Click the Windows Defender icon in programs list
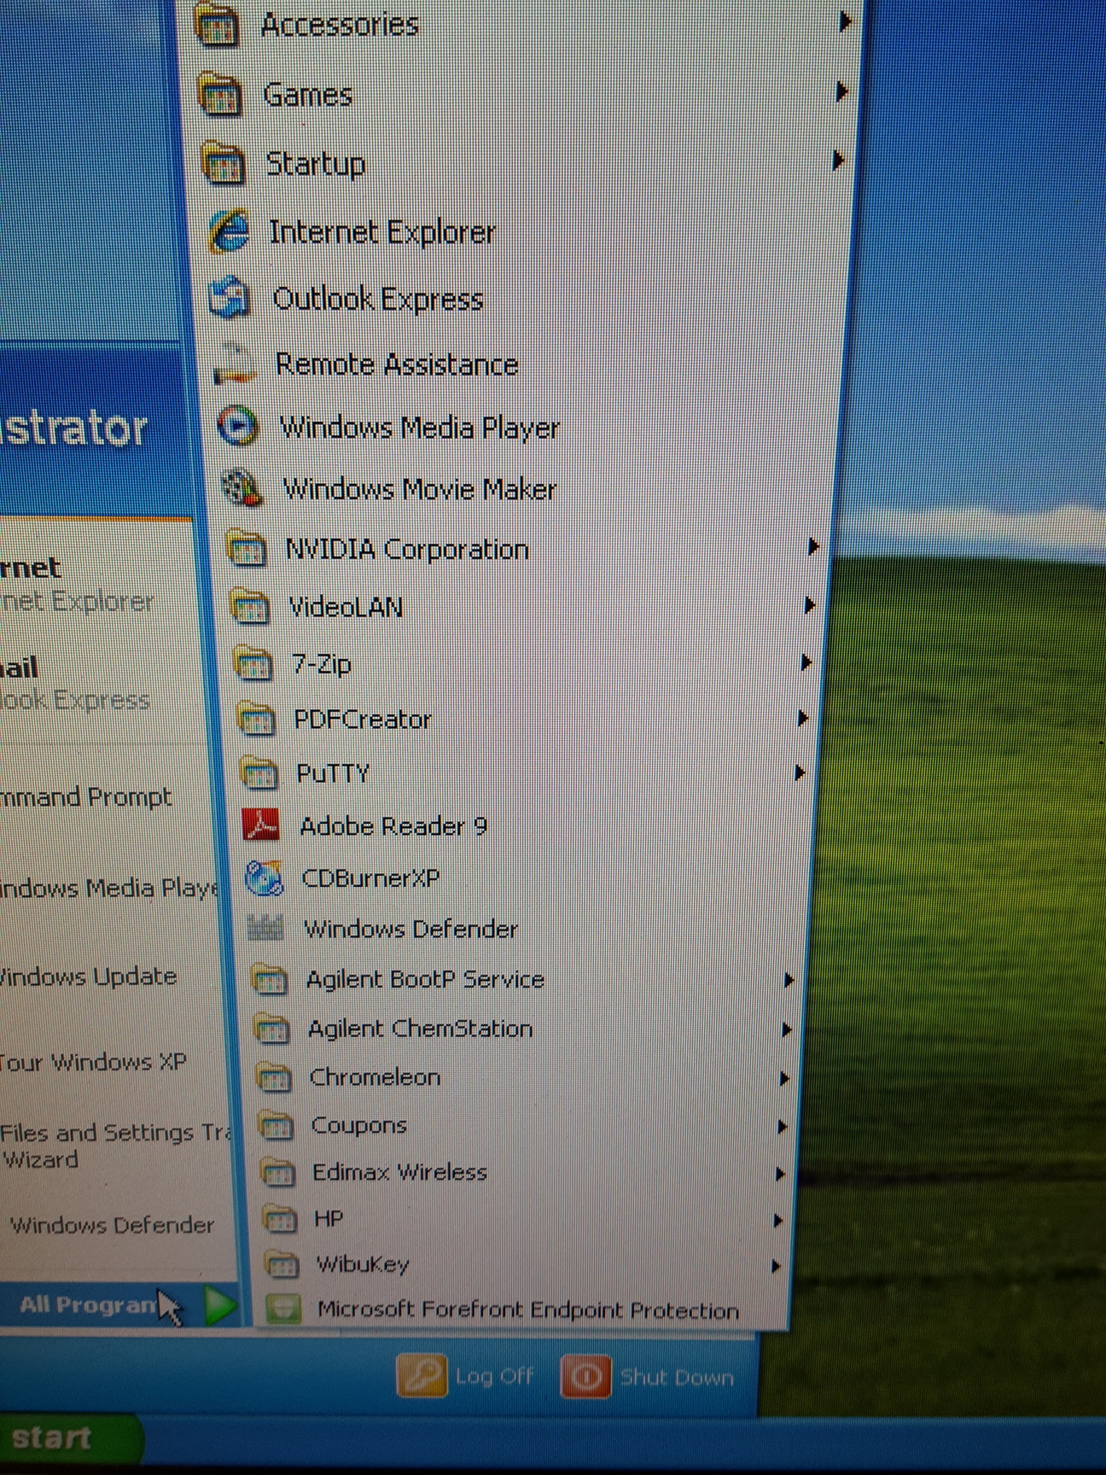 point(265,928)
